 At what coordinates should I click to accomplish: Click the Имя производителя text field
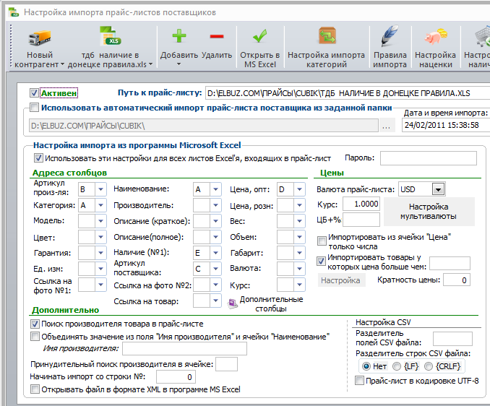pyautogui.click(x=184, y=348)
